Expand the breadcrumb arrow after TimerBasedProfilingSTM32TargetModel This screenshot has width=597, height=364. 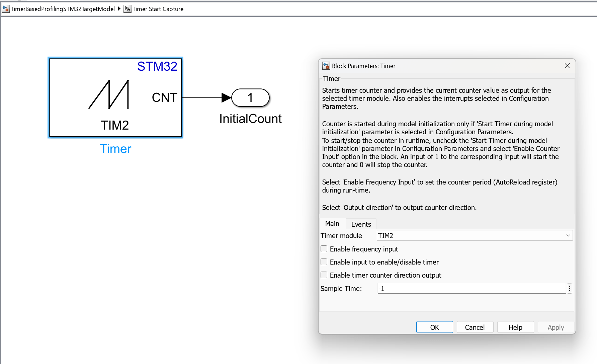[119, 9]
